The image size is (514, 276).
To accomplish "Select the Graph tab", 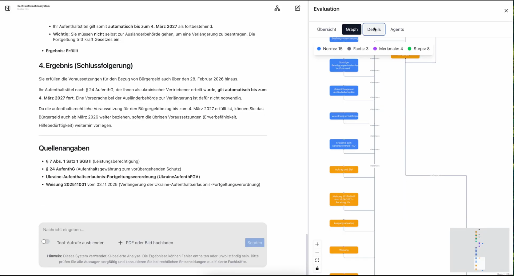I will point(352,29).
